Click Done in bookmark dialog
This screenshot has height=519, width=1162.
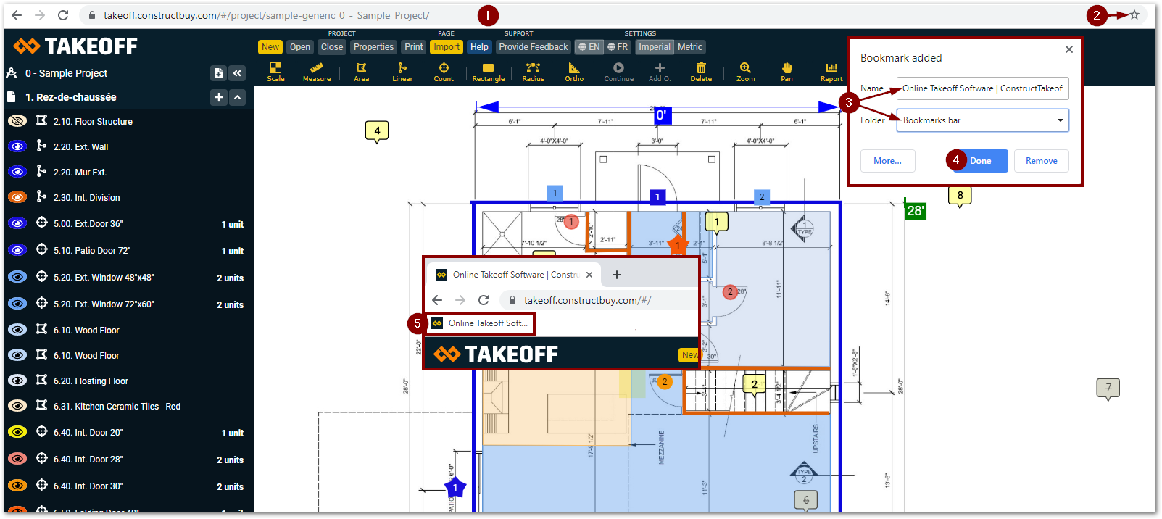pyautogui.click(x=980, y=161)
